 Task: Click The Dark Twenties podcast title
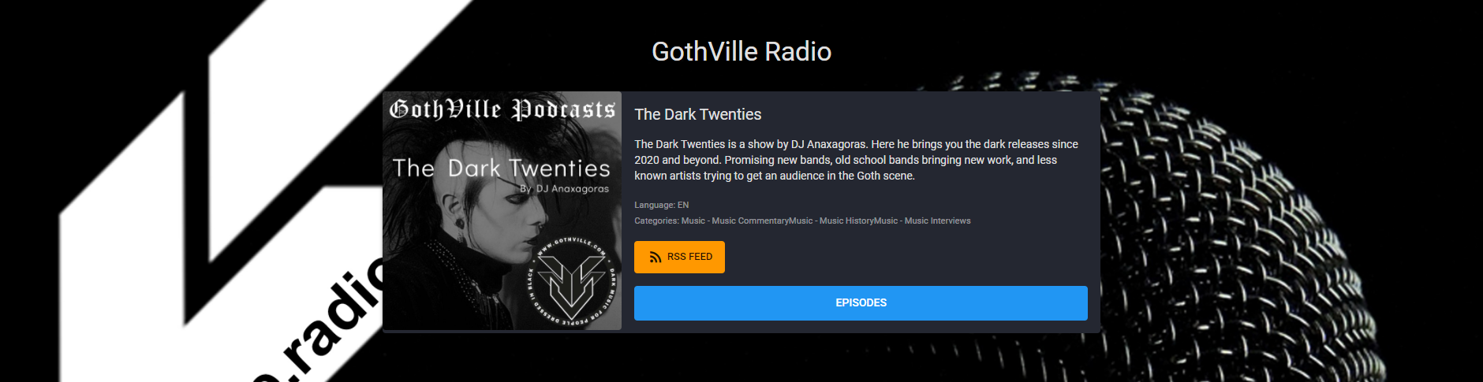(698, 114)
